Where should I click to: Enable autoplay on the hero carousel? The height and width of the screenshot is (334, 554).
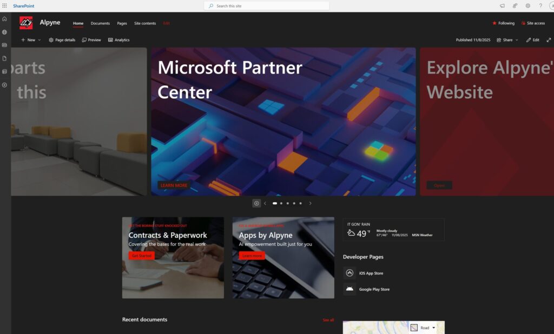pyautogui.click(x=256, y=203)
